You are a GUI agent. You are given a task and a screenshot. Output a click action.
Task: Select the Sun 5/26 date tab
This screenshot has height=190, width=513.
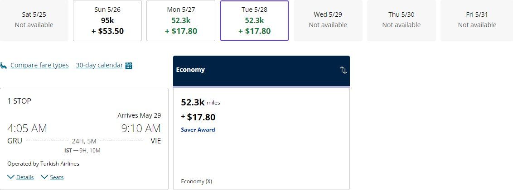pos(107,20)
